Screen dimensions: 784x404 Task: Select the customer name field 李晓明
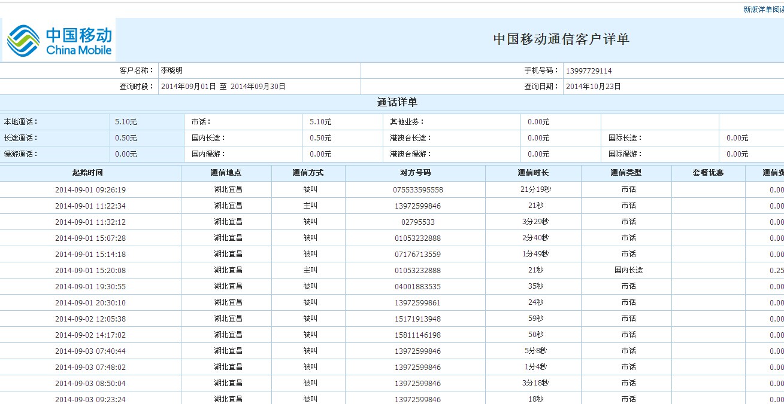(172, 71)
